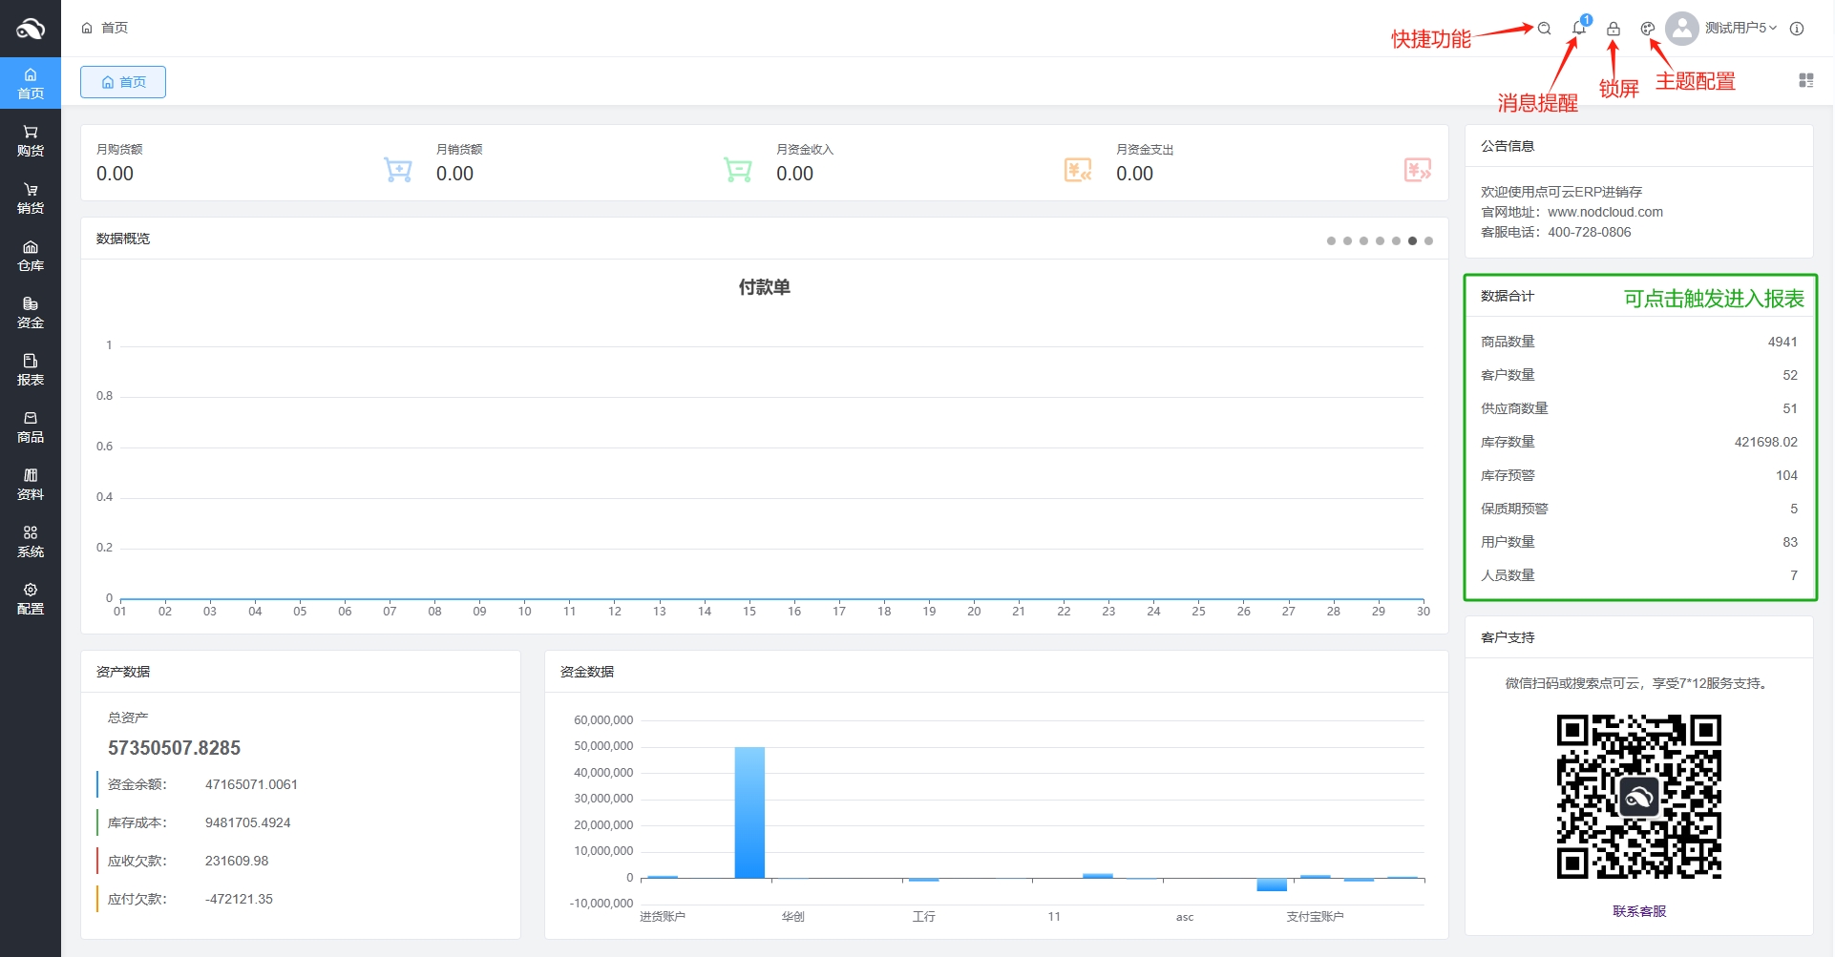Click the www.nodcloud.com website address
Screen dimensions: 1835x957
point(1605,212)
